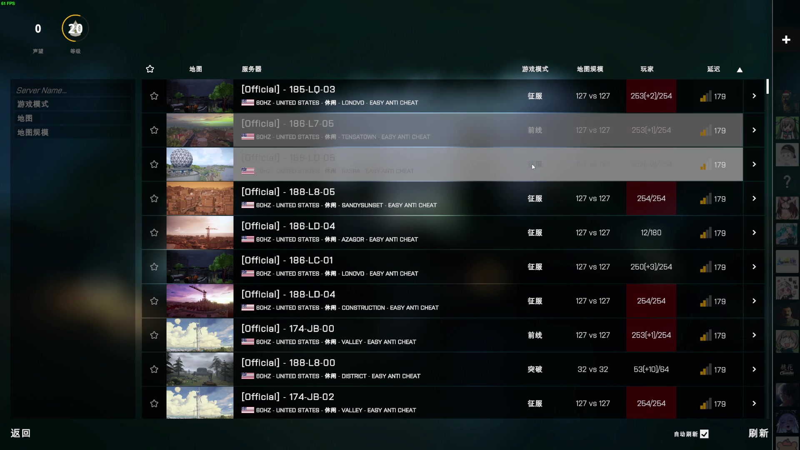Click the server list scrollbar handle
Image resolution: width=800 pixels, height=450 pixels.
pos(767,86)
